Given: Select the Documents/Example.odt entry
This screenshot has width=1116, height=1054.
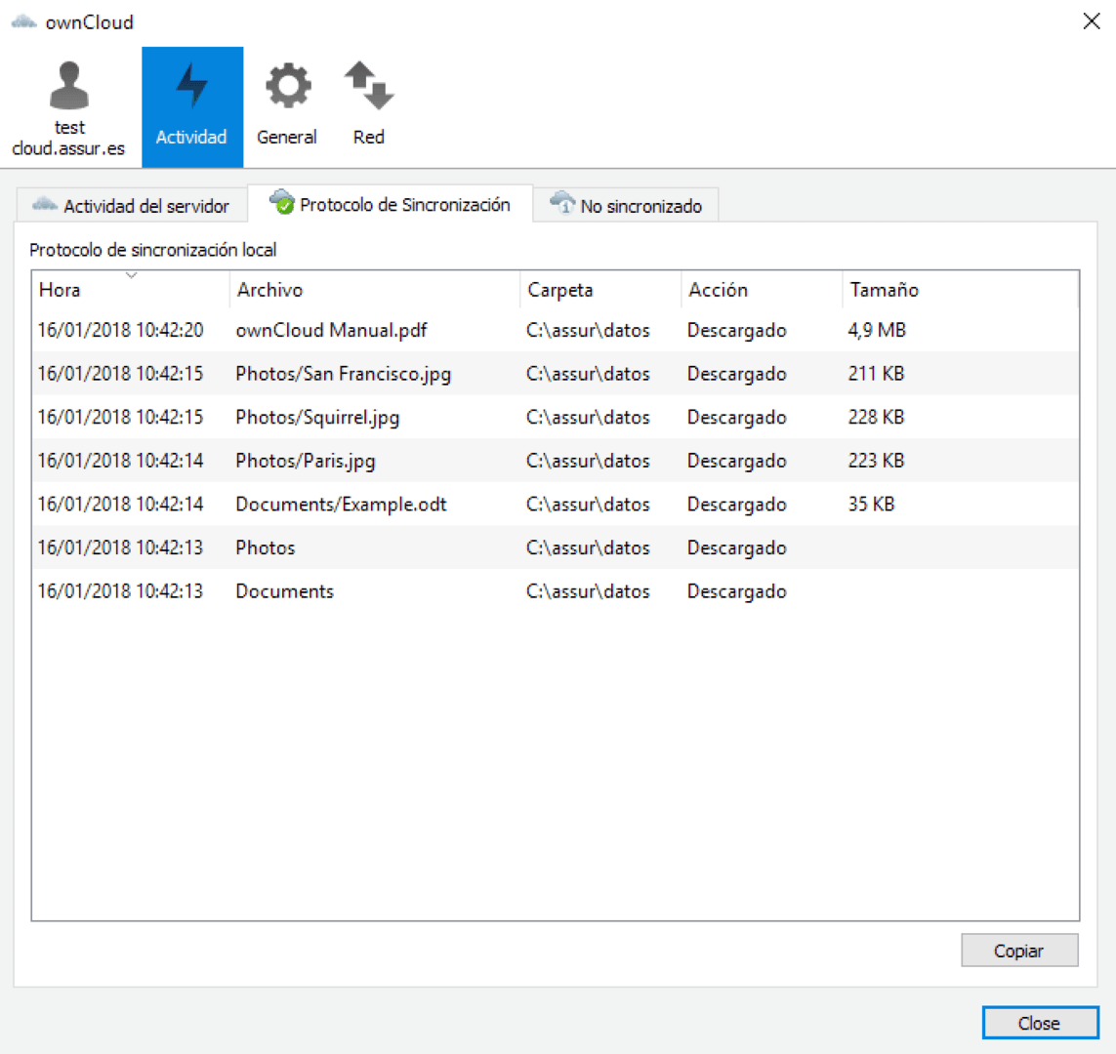Looking at the screenshot, I should [341, 505].
